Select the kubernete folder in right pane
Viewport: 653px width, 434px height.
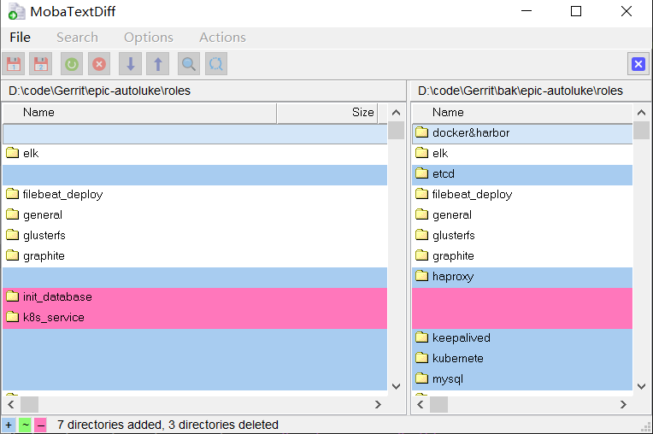(522, 359)
